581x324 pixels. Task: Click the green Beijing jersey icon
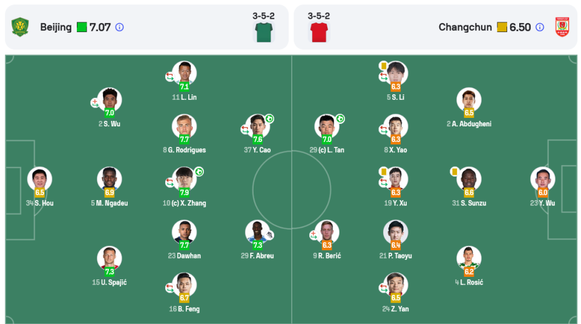pyautogui.click(x=264, y=32)
